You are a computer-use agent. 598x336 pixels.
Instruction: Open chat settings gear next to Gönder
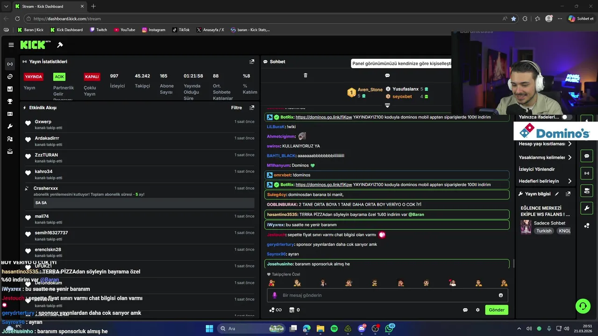point(477,310)
